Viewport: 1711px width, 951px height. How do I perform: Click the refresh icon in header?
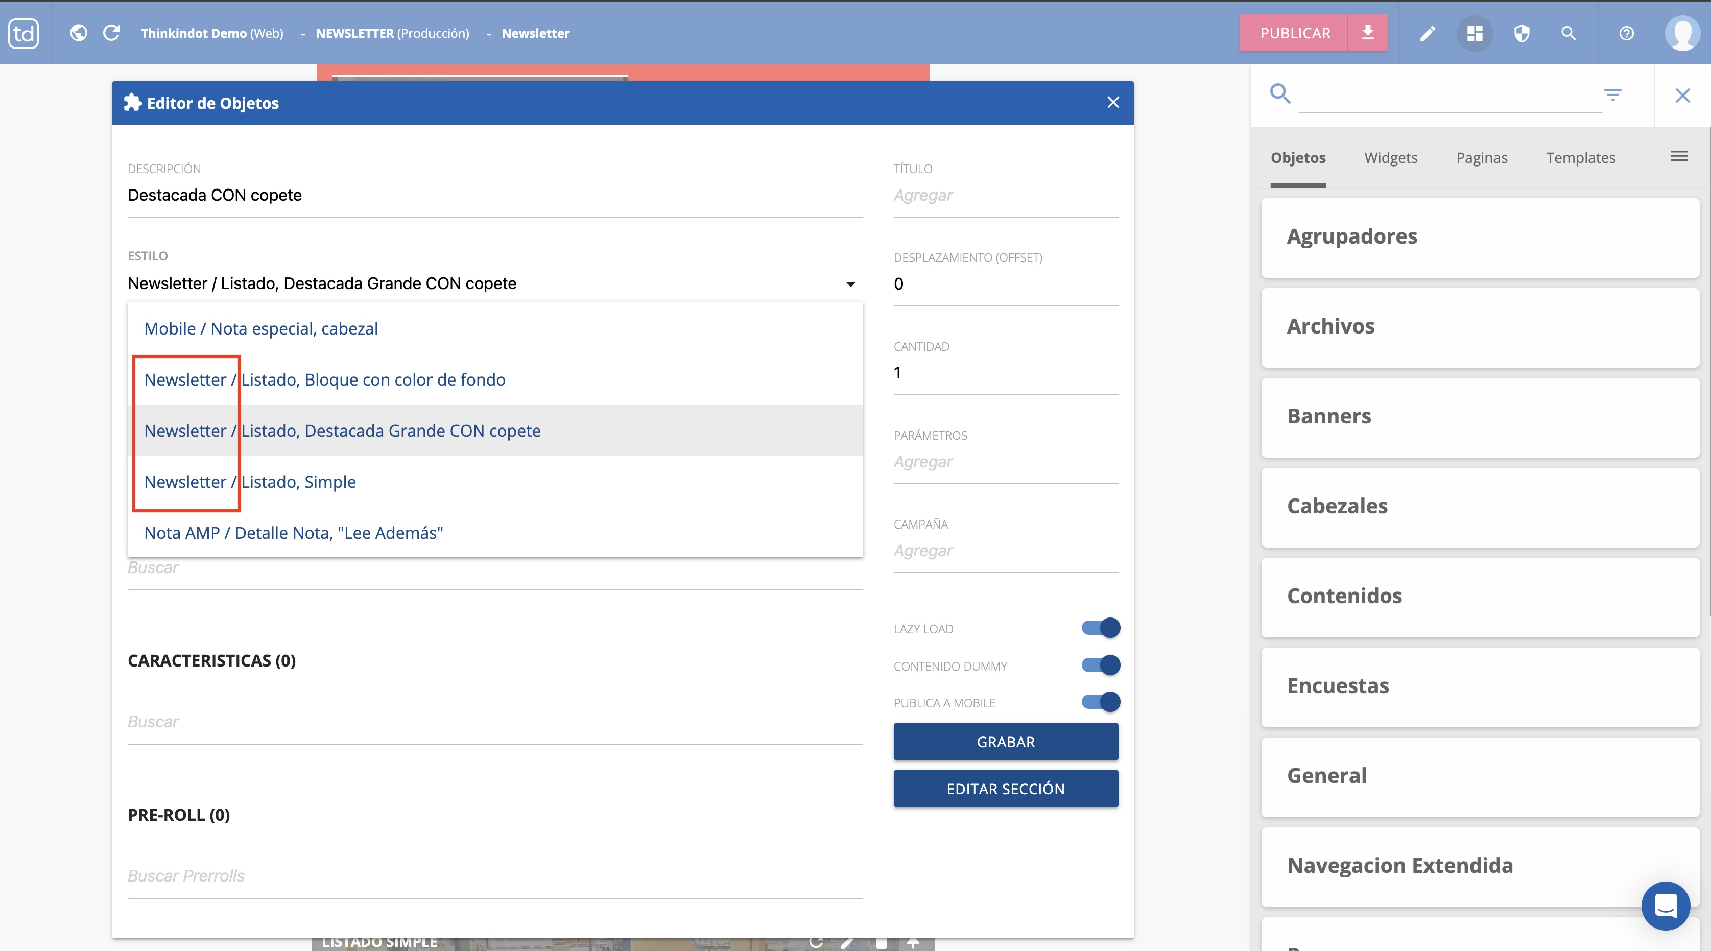[111, 33]
